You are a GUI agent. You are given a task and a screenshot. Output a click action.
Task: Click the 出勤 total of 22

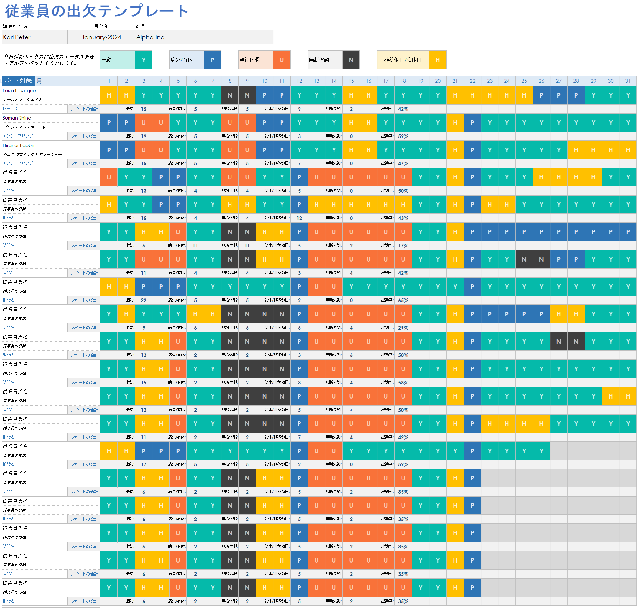pyautogui.click(x=144, y=300)
